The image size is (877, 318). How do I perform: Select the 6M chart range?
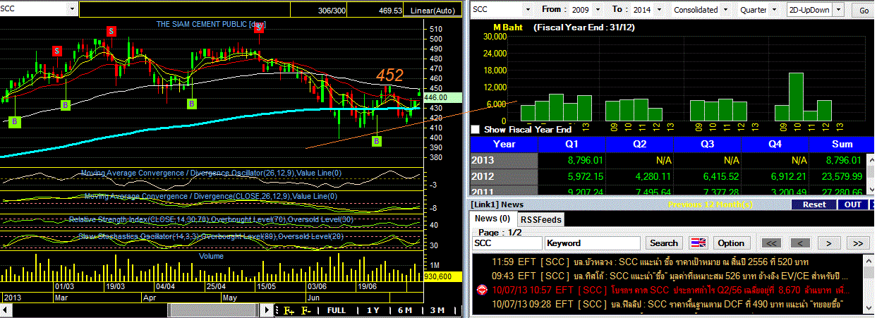point(405,310)
